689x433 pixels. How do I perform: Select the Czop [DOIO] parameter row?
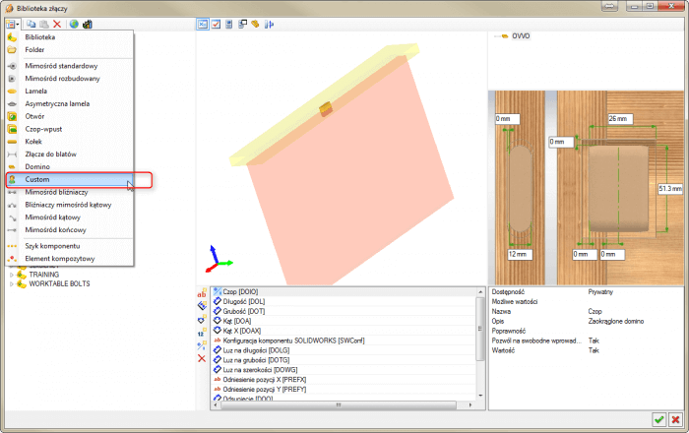point(344,292)
